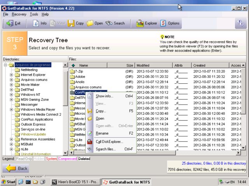
Task: Sort files by Name column header
Action: [88, 65]
